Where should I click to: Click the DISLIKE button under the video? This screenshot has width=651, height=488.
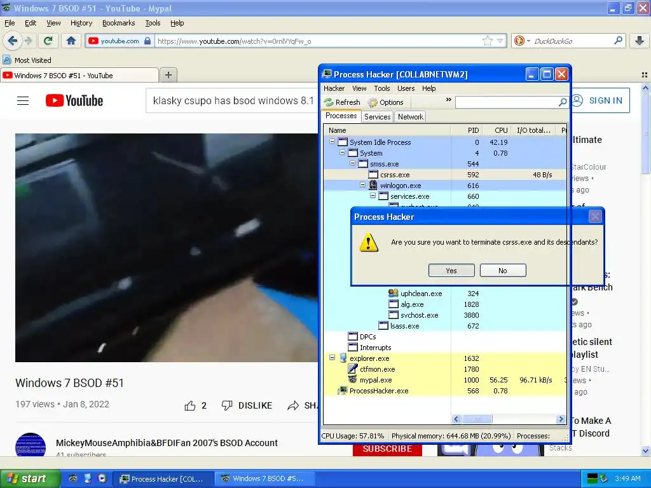point(247,405)
